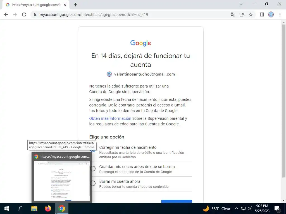Click the account avatar beside the email
Image resolution: width=286 pixels, height=214 pixels.
click(x=109, y=74)
